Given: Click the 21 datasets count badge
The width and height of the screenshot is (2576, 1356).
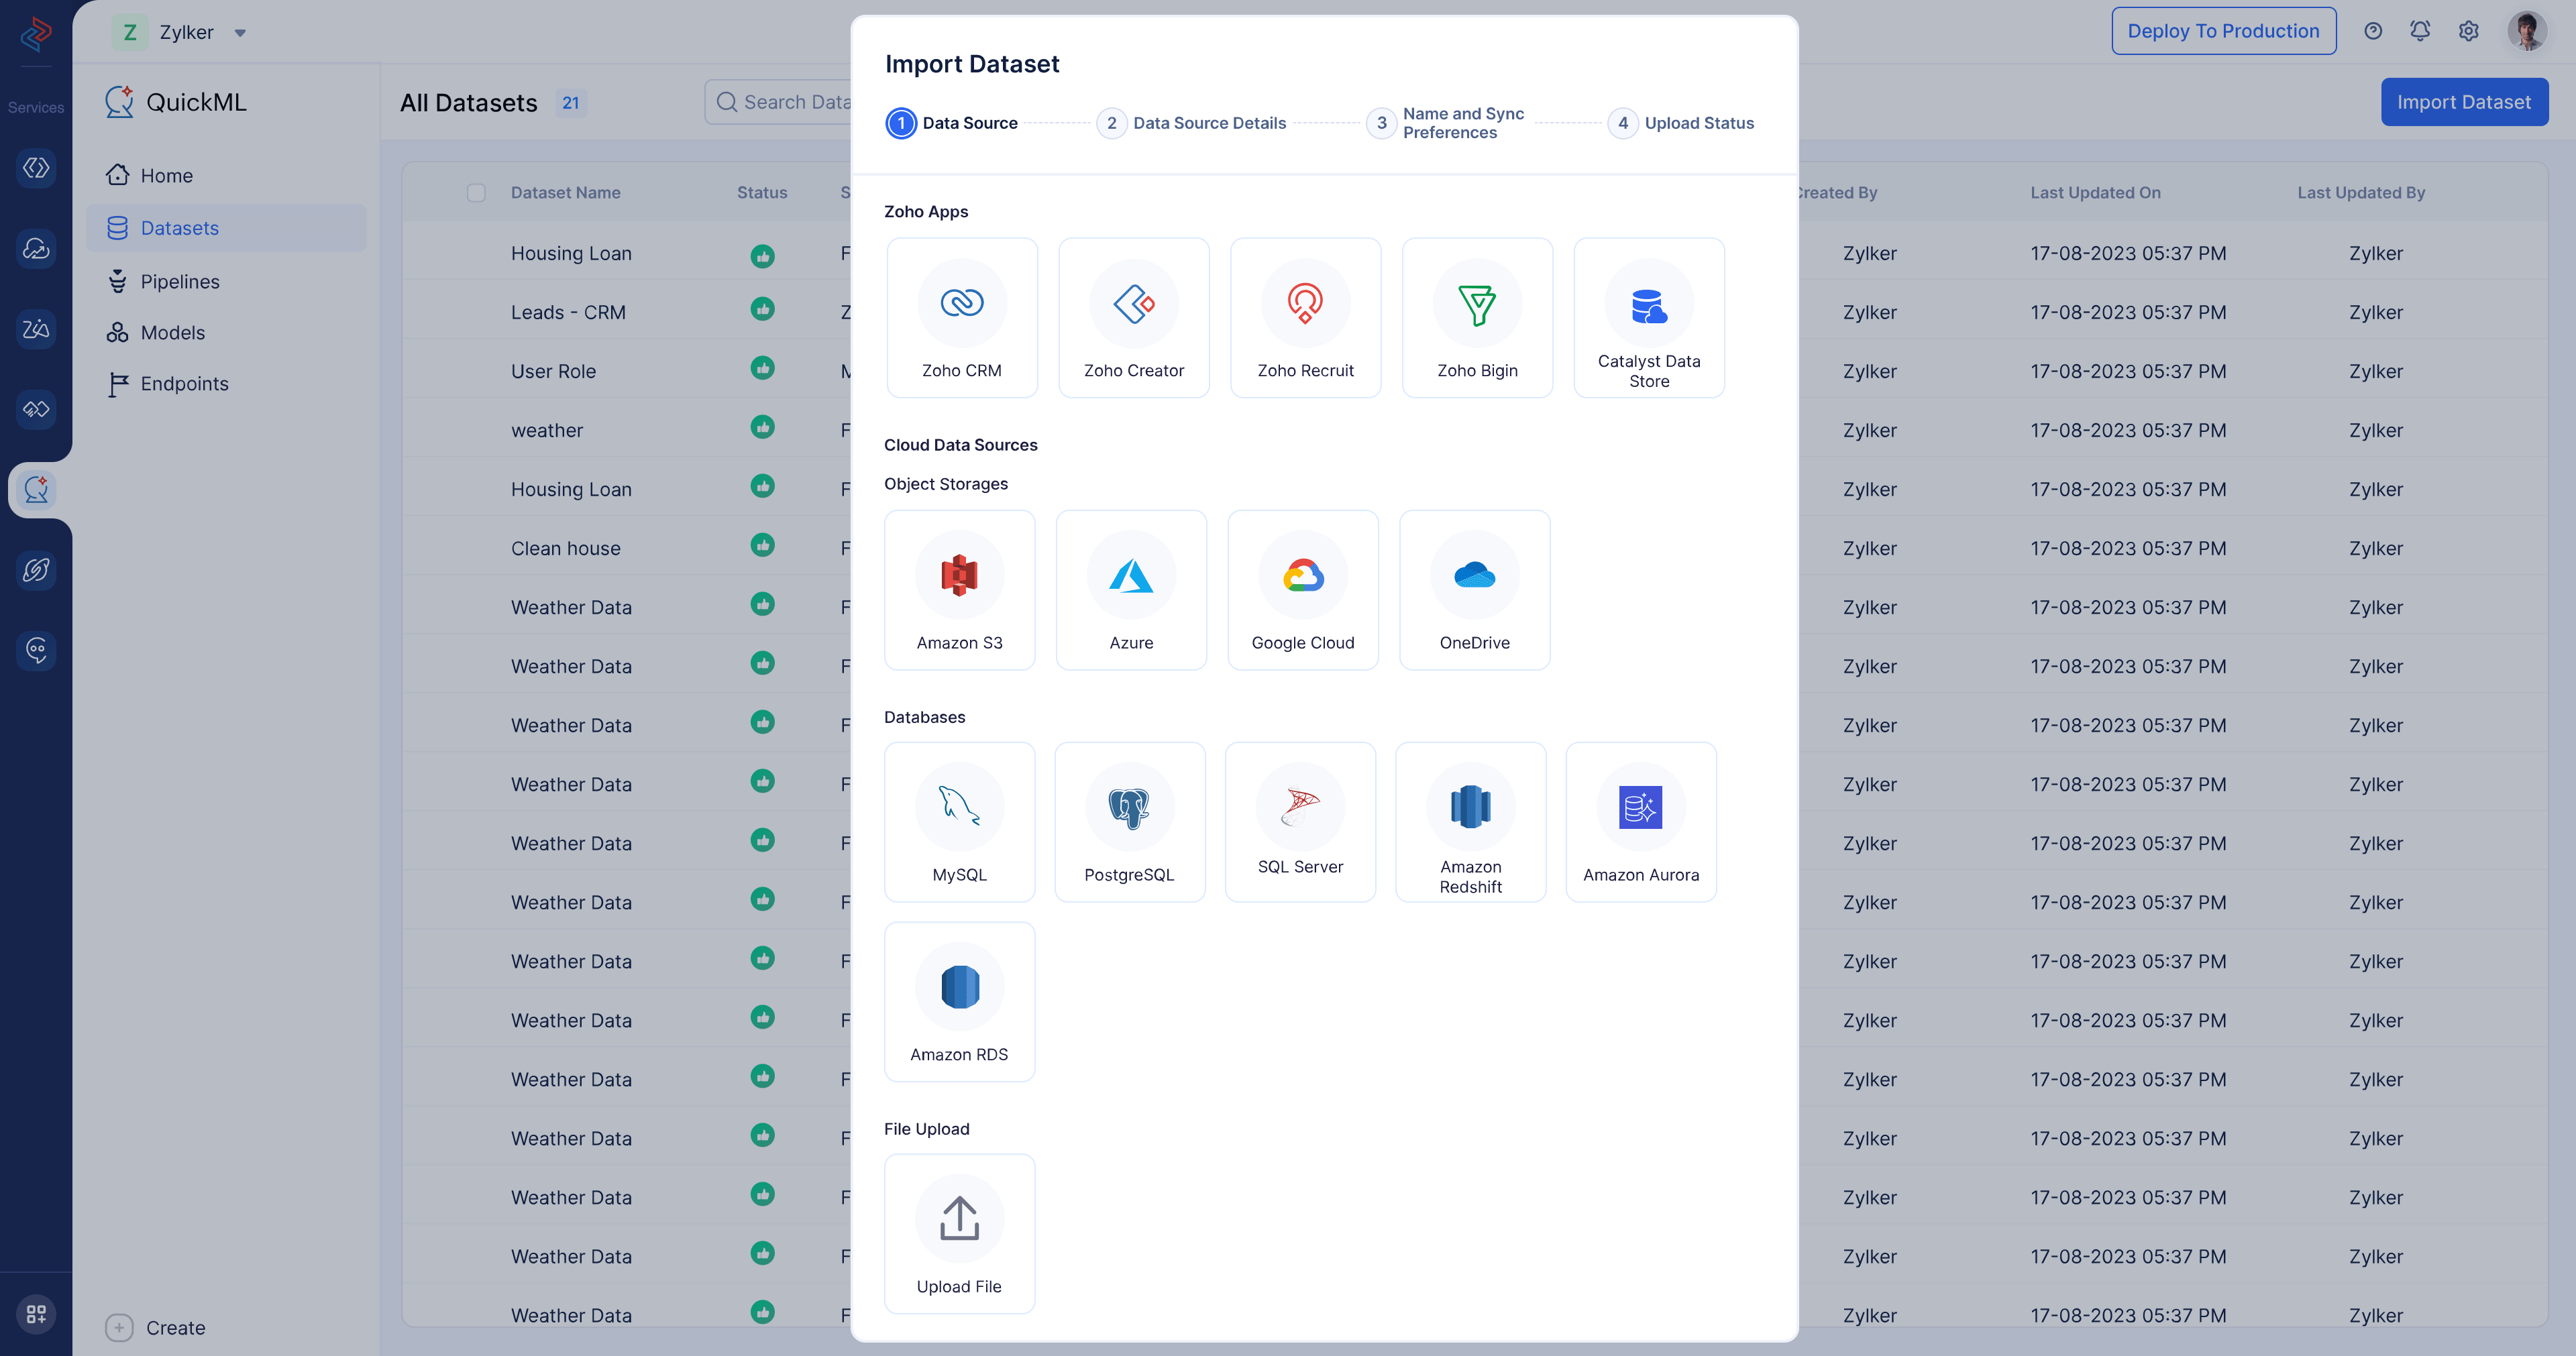Looking at the screenshot, I should (x=570, y=103).
